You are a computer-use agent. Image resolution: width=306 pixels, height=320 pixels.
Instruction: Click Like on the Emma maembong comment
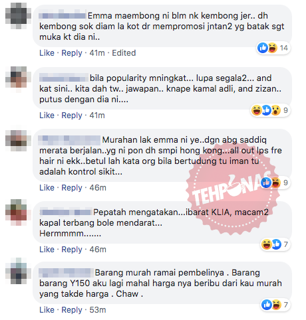click(x=47, y=53)
